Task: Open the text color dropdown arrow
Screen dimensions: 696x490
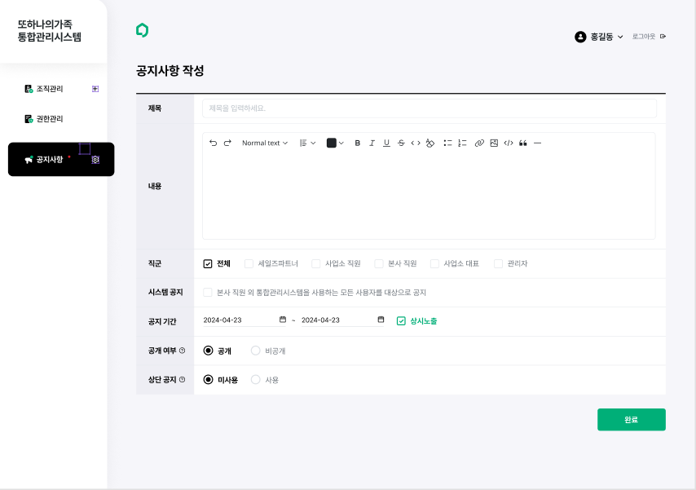Action: [341, 143]
